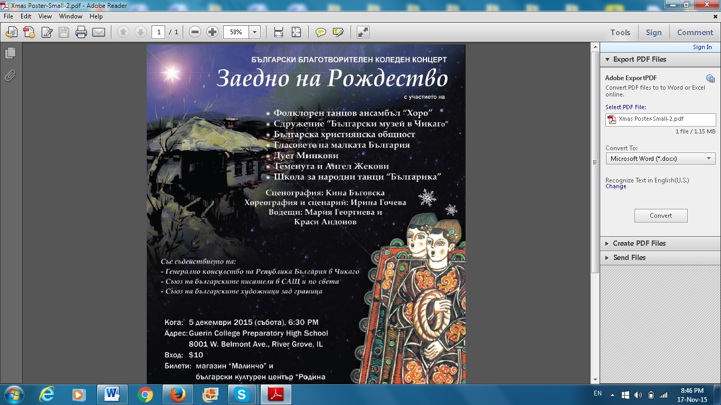The width and height of the screenshot is (721, 405).
Task: Select the highlight text tool
Action: click(x=338, y=33)
